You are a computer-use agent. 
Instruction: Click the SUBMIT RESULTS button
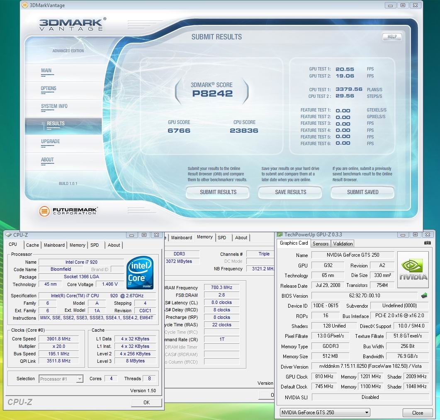(x=218, y=192)
